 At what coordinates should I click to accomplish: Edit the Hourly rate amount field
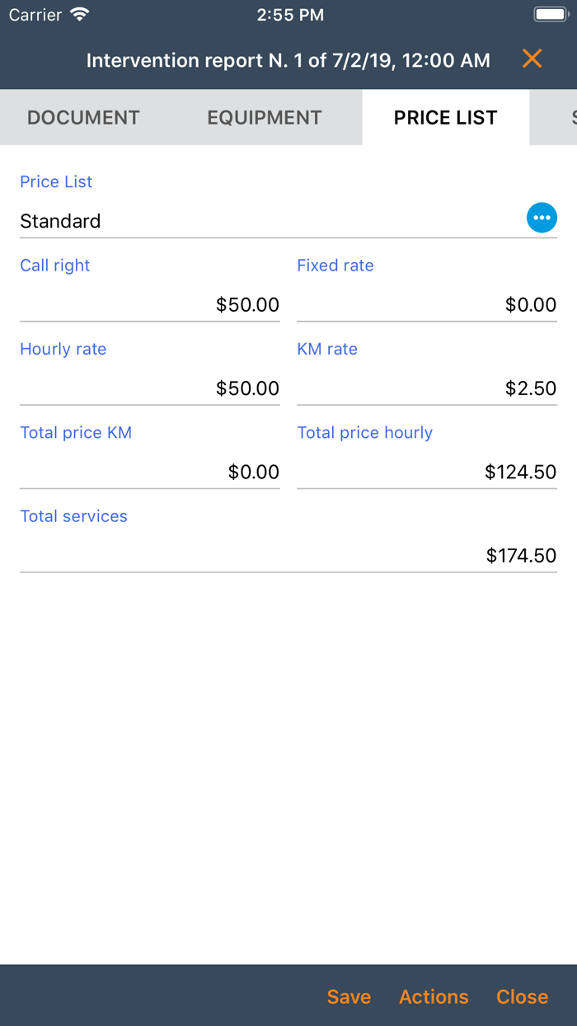pos(150,388)
